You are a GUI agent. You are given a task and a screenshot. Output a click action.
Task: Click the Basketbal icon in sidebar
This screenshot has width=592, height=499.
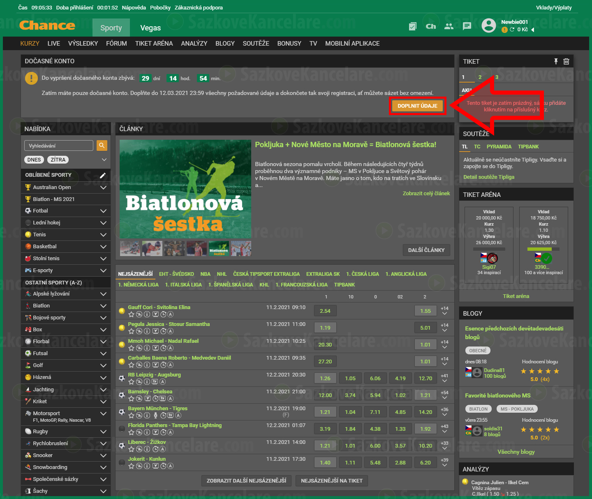pos(28,247)
